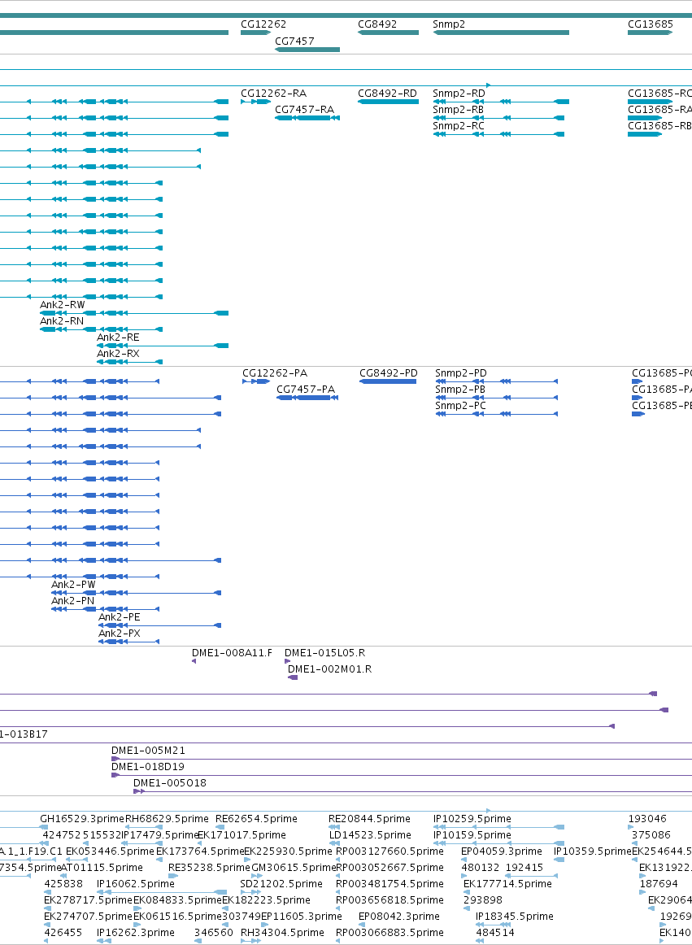692x945 pixels.
Task: Click the CG13685 gene label
Action: [651, 24]
